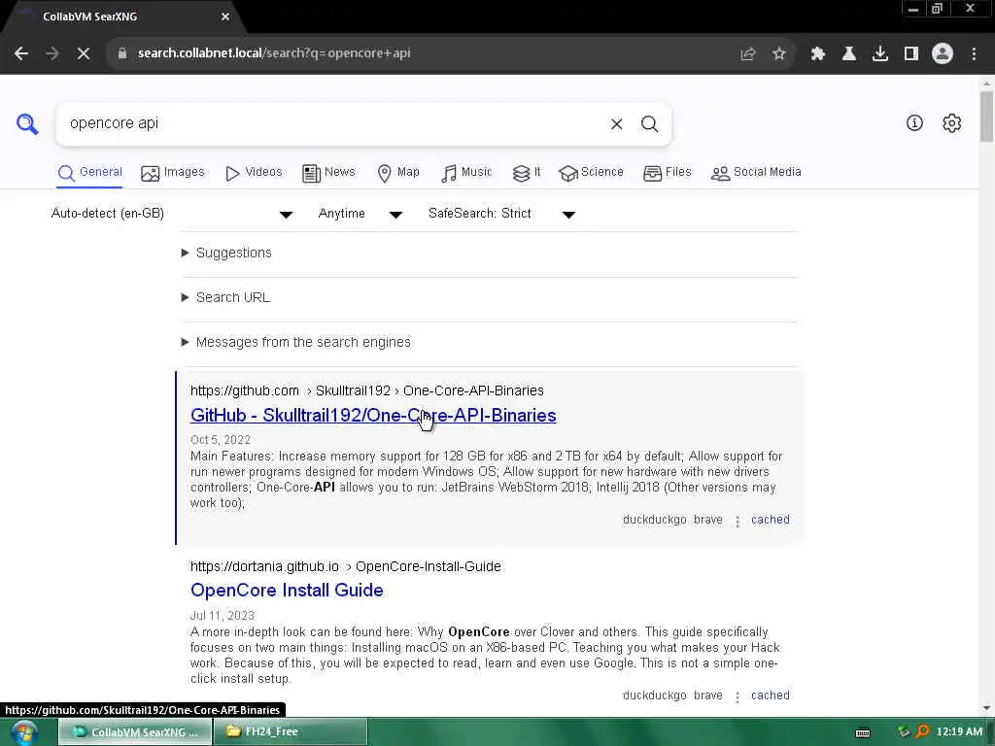
Task: Open the extensions puzzle icon
Action: [x=818, y=54]
